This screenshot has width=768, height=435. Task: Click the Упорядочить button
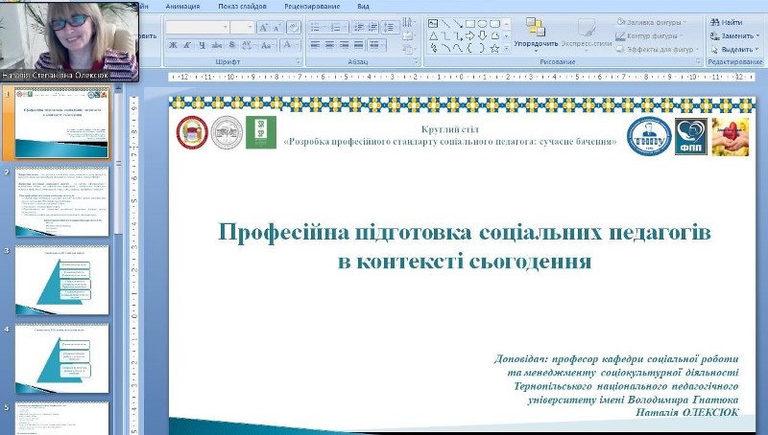536,34
